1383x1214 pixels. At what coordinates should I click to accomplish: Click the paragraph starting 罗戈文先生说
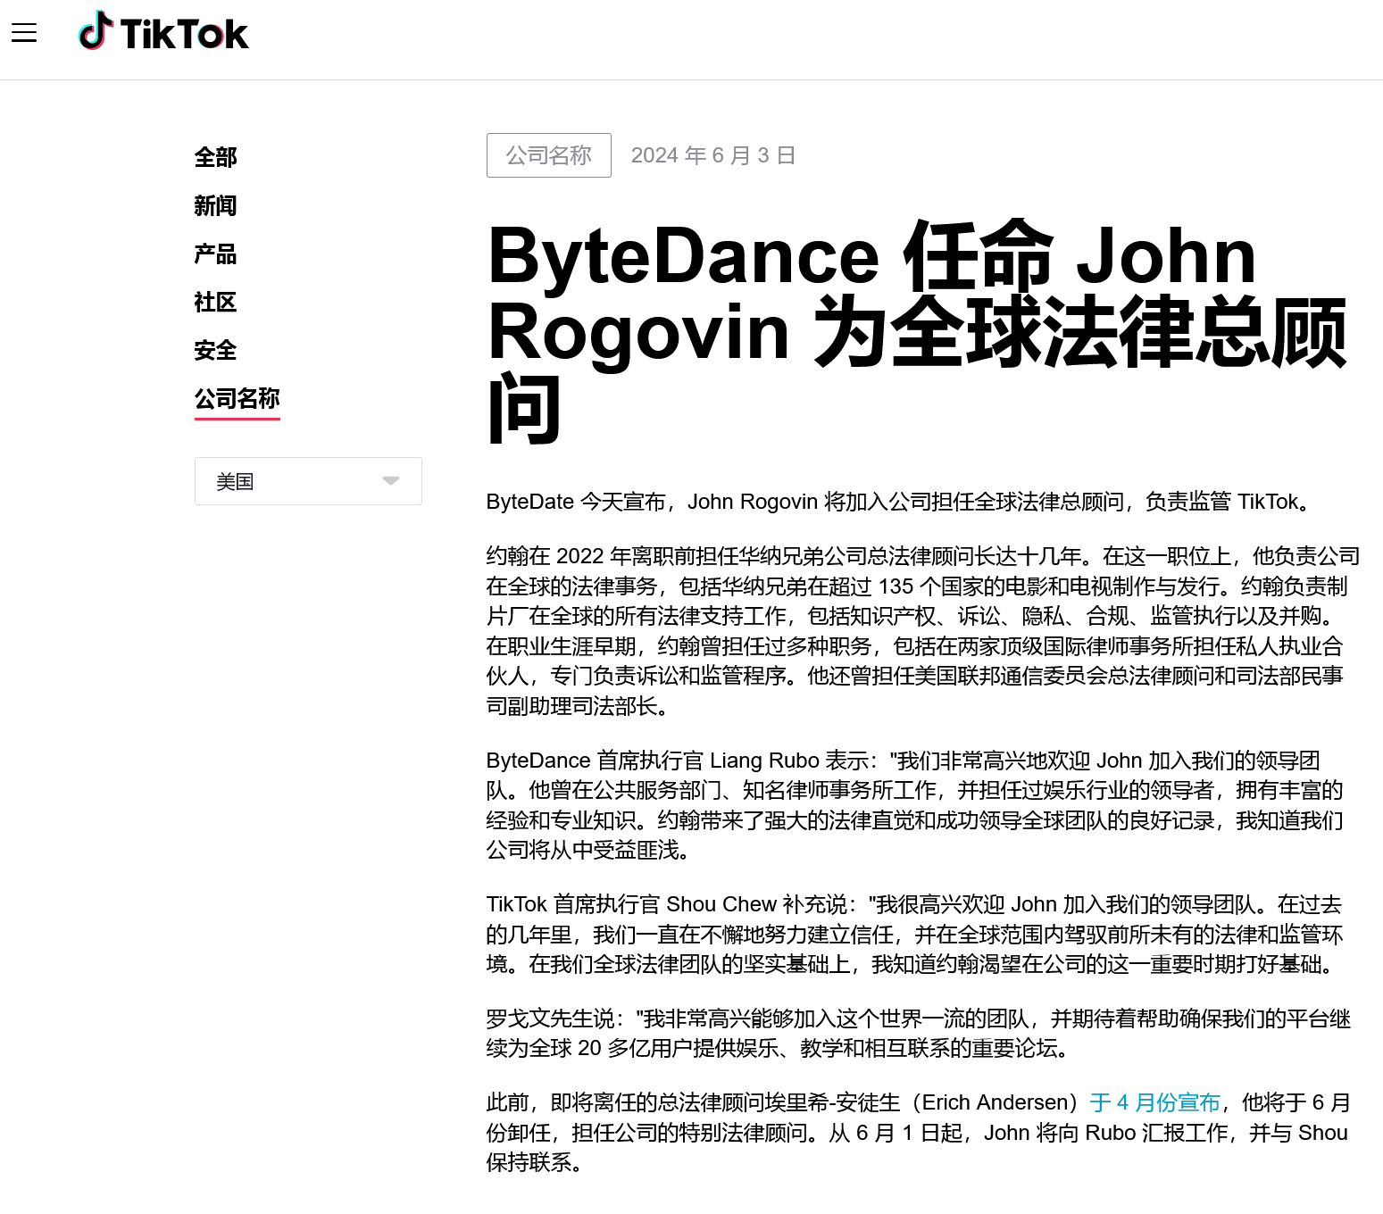919,1033
